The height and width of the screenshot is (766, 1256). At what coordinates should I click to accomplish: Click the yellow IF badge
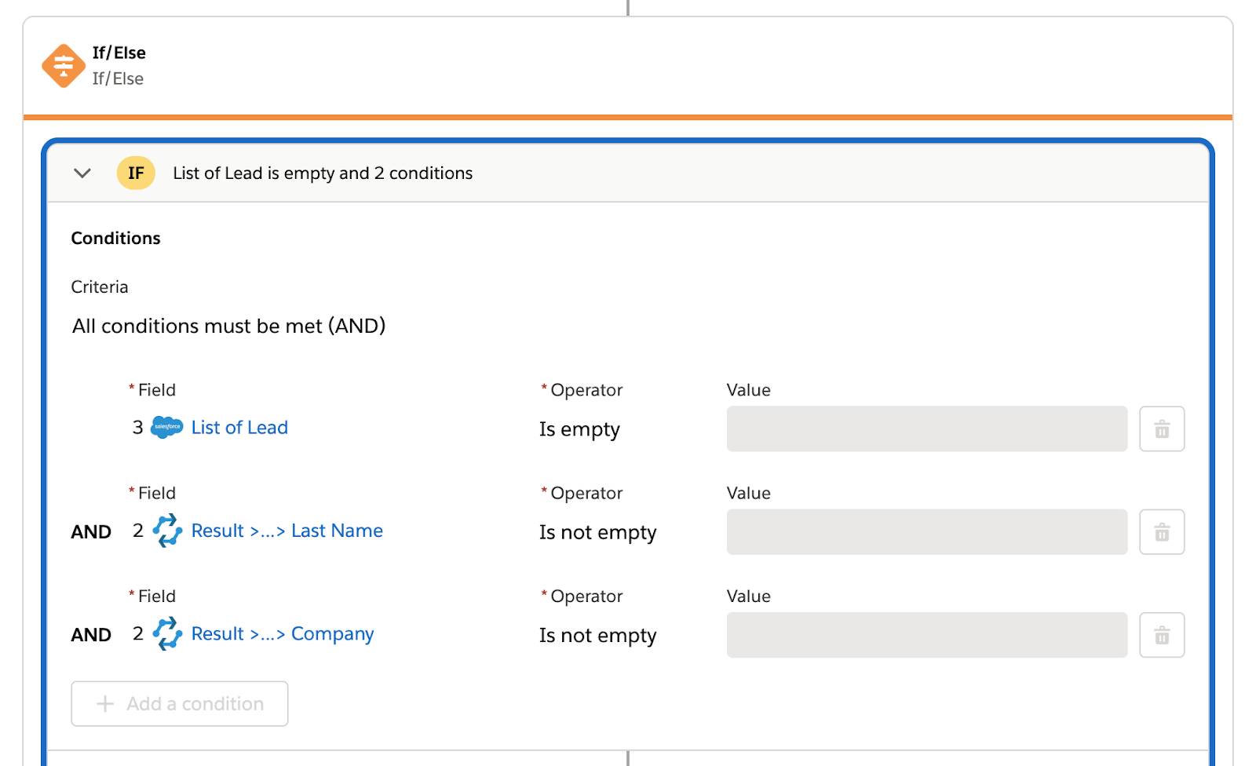[136, 173]
